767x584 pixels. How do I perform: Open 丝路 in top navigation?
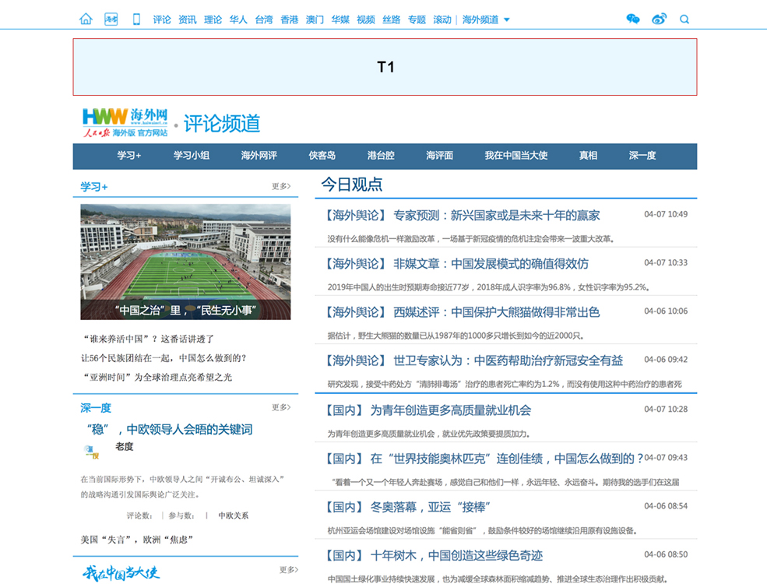392,19
